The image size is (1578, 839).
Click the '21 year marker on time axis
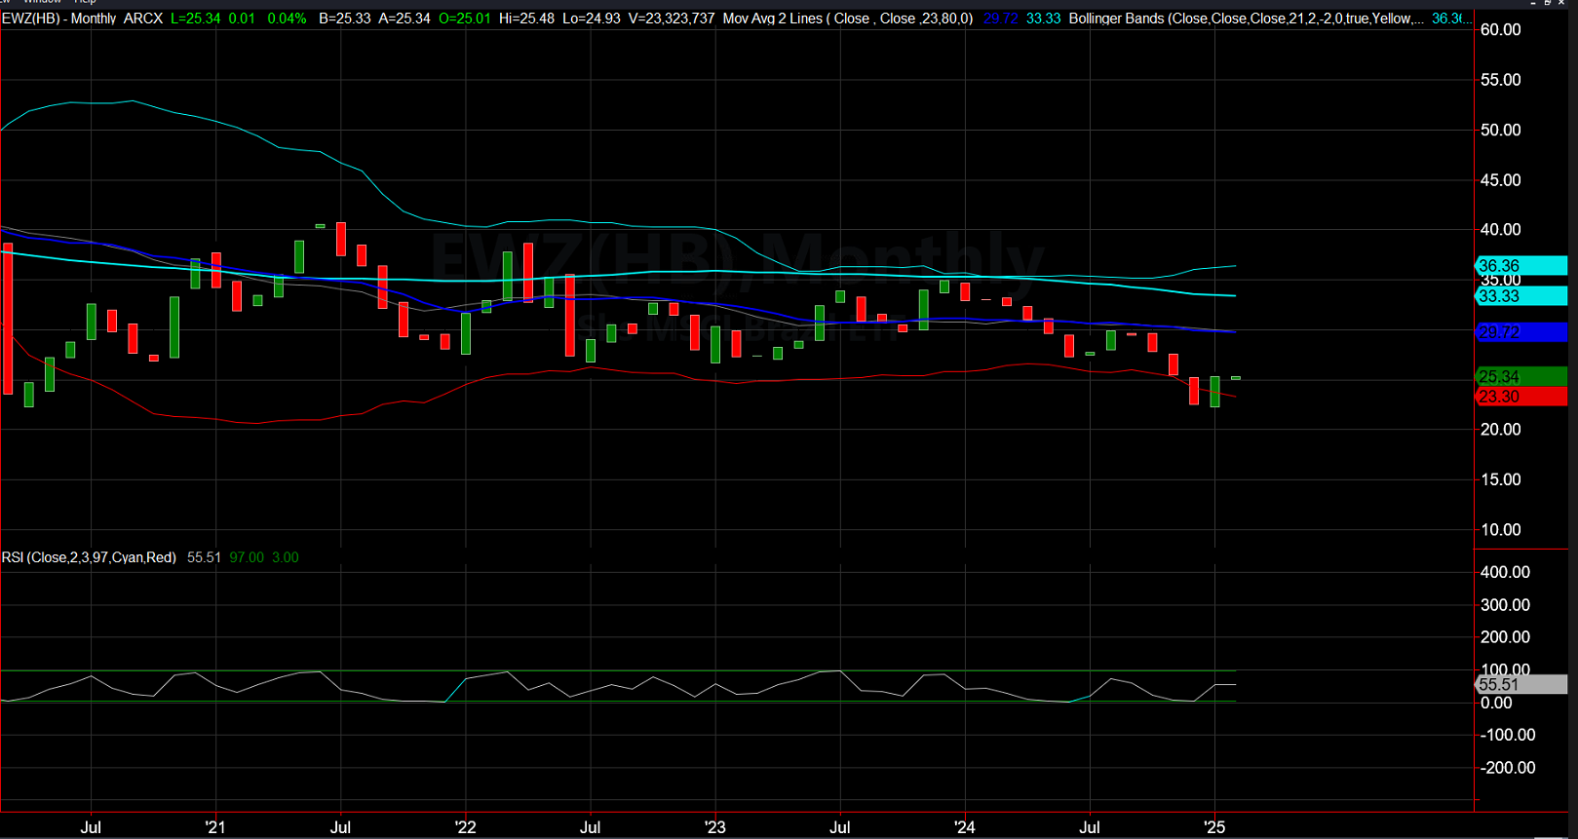(x=215, y=827)
